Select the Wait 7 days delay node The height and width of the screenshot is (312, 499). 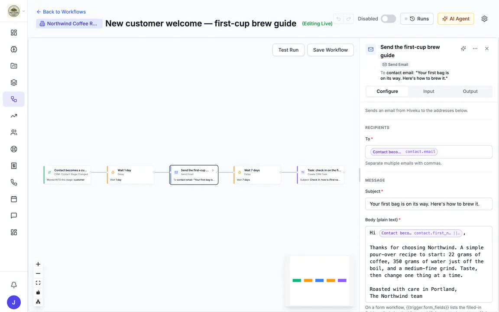pyautogui.click(x=257, y=175)
